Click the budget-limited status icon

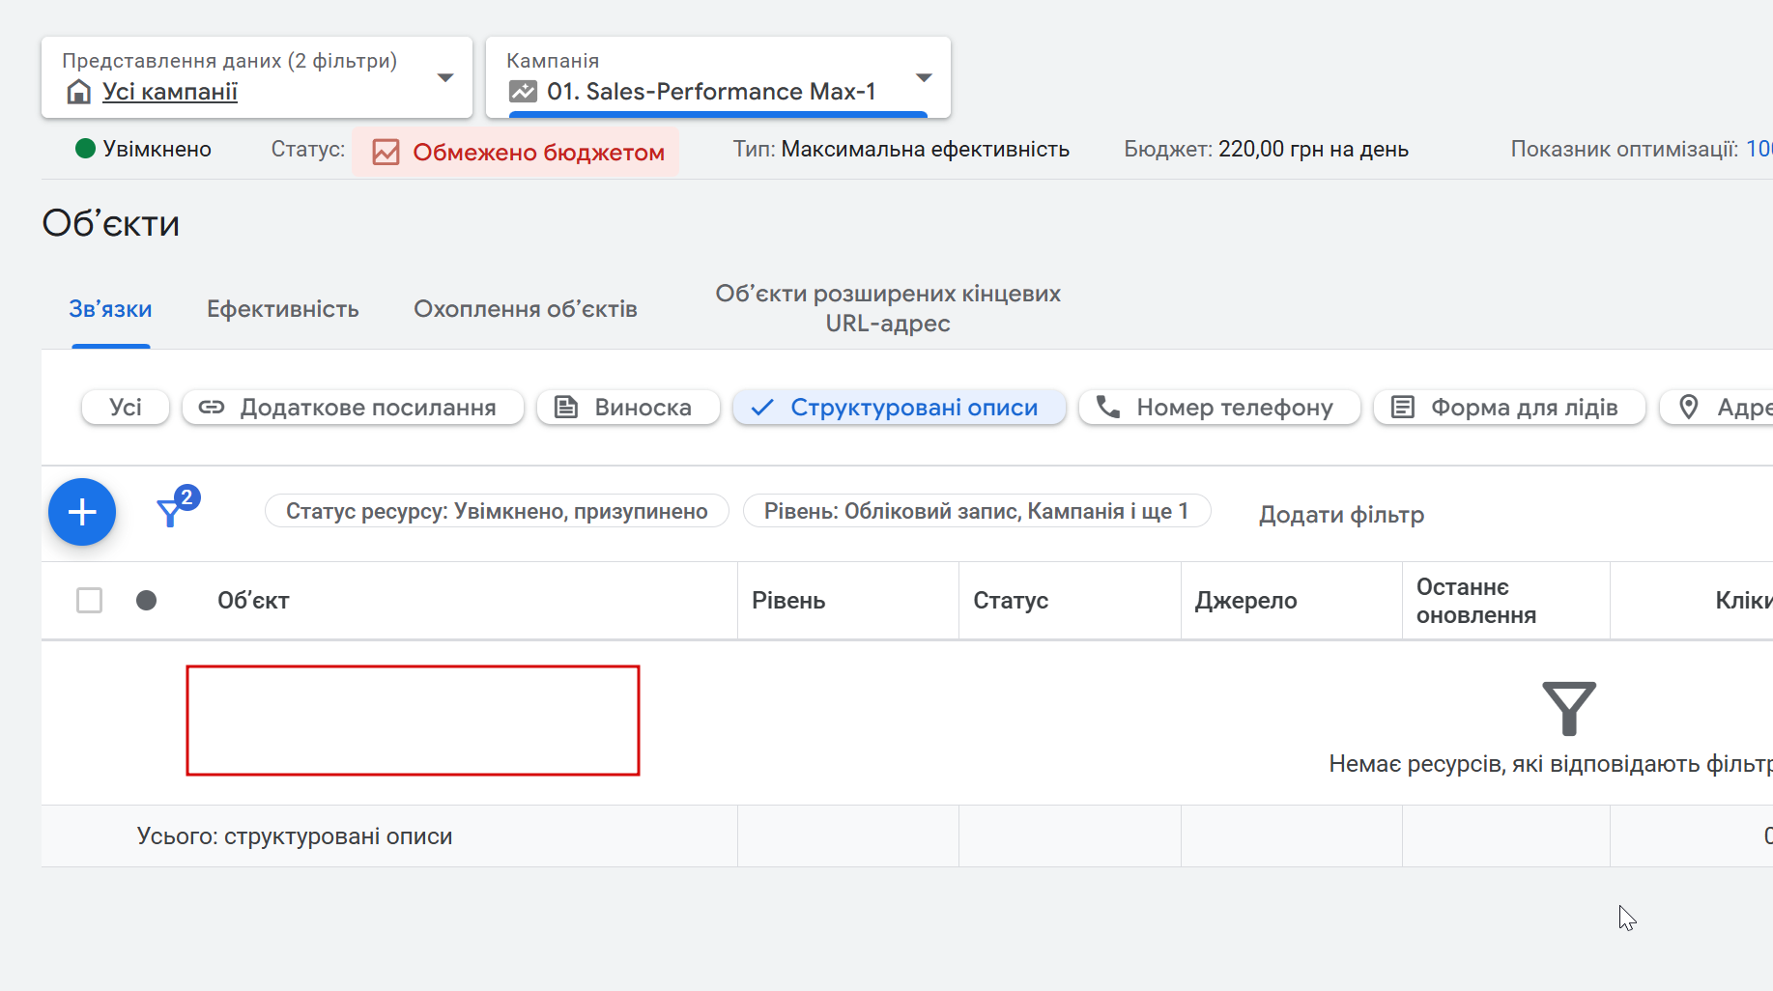(x=386, y=153)
